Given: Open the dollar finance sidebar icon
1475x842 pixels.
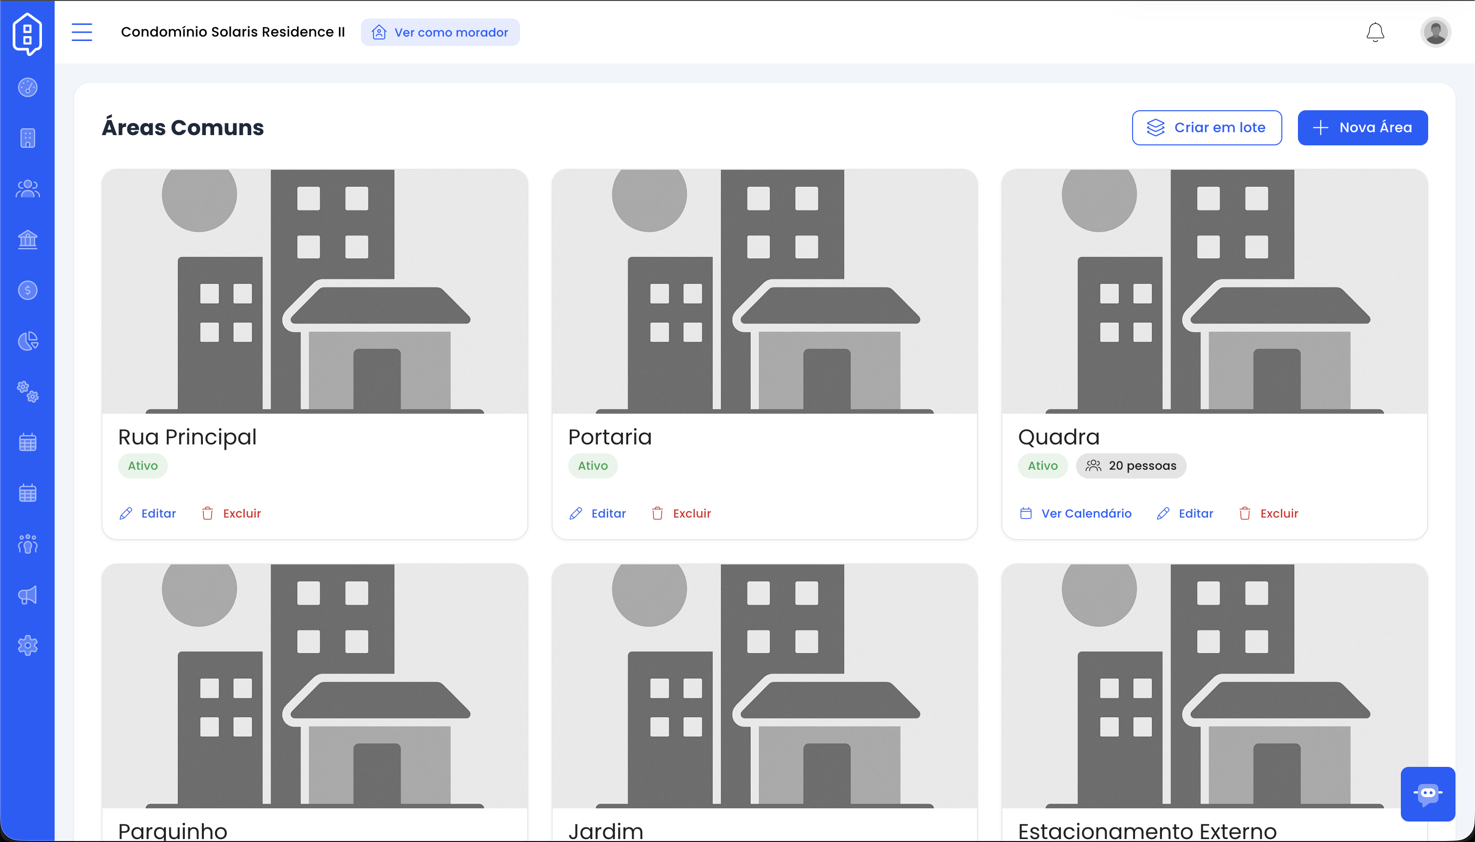Looking at the screenshot, I should [28, 290].
